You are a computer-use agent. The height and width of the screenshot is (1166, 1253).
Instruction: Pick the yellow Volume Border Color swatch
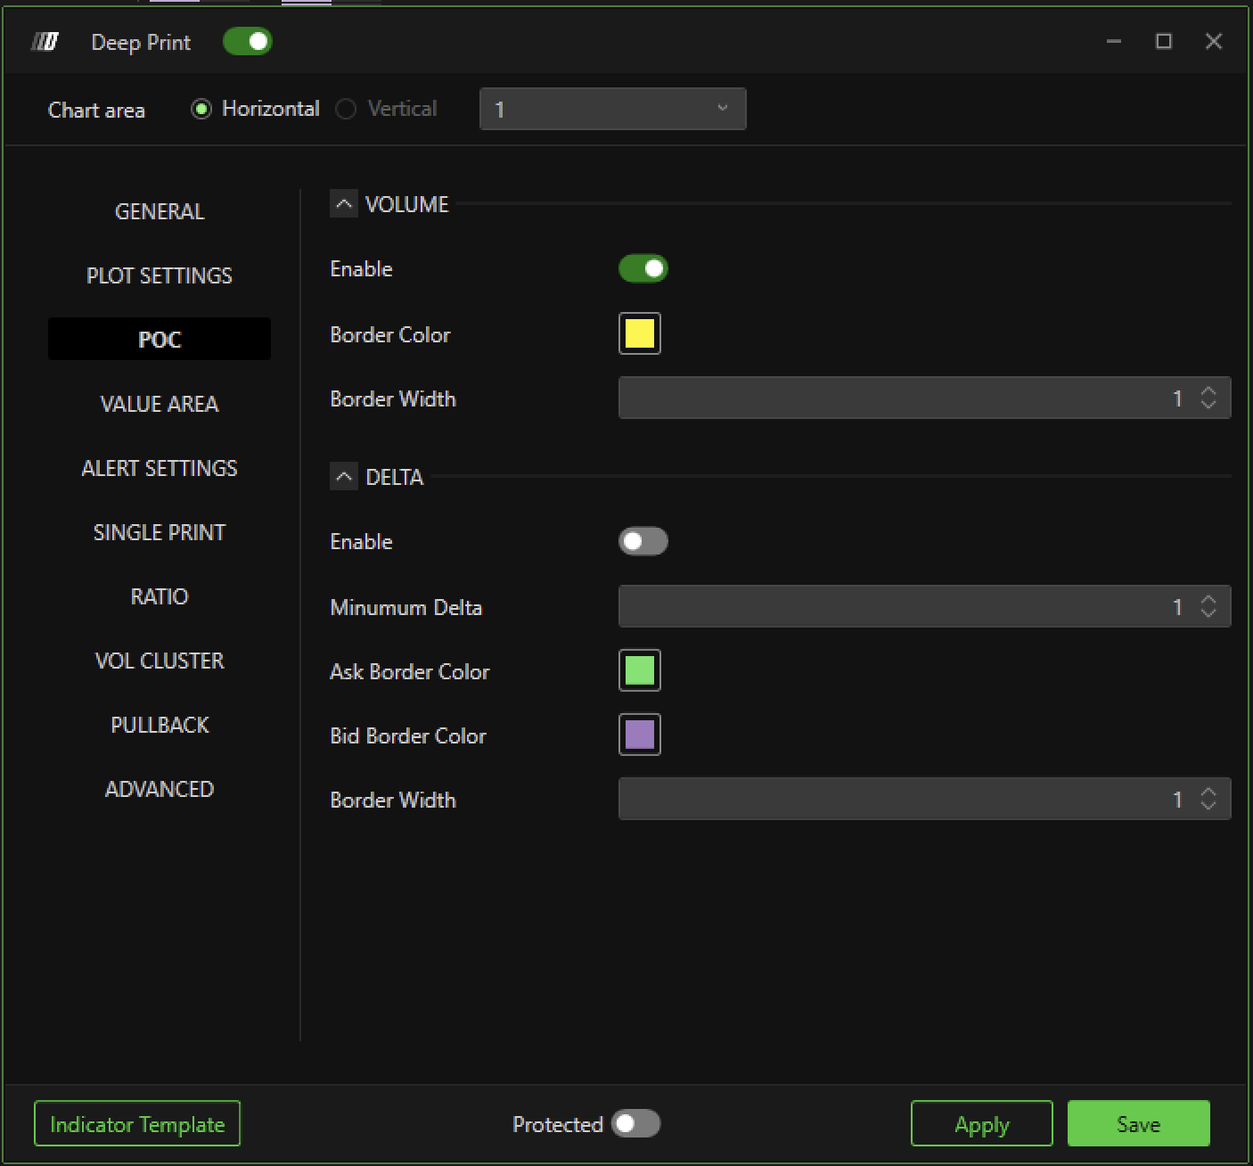tap(640, 334)
